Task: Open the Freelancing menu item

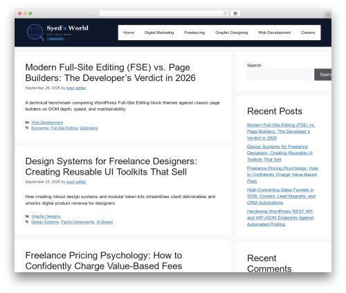Action: [194, 33]
